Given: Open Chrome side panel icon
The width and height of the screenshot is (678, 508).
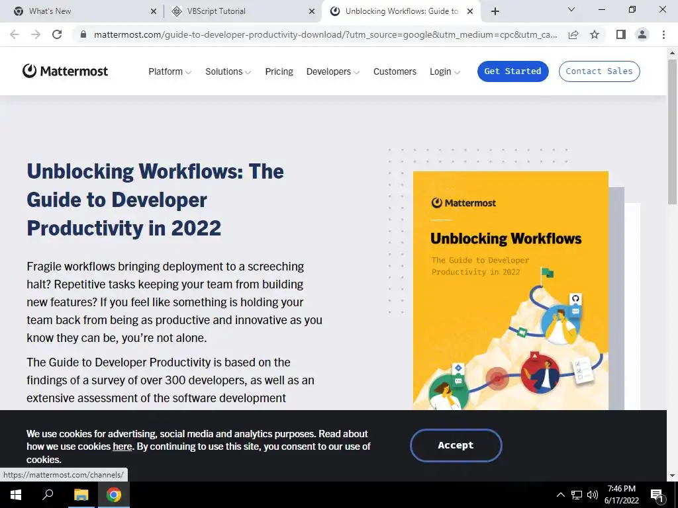Looking at the screenshot, I should click(621, 34).
